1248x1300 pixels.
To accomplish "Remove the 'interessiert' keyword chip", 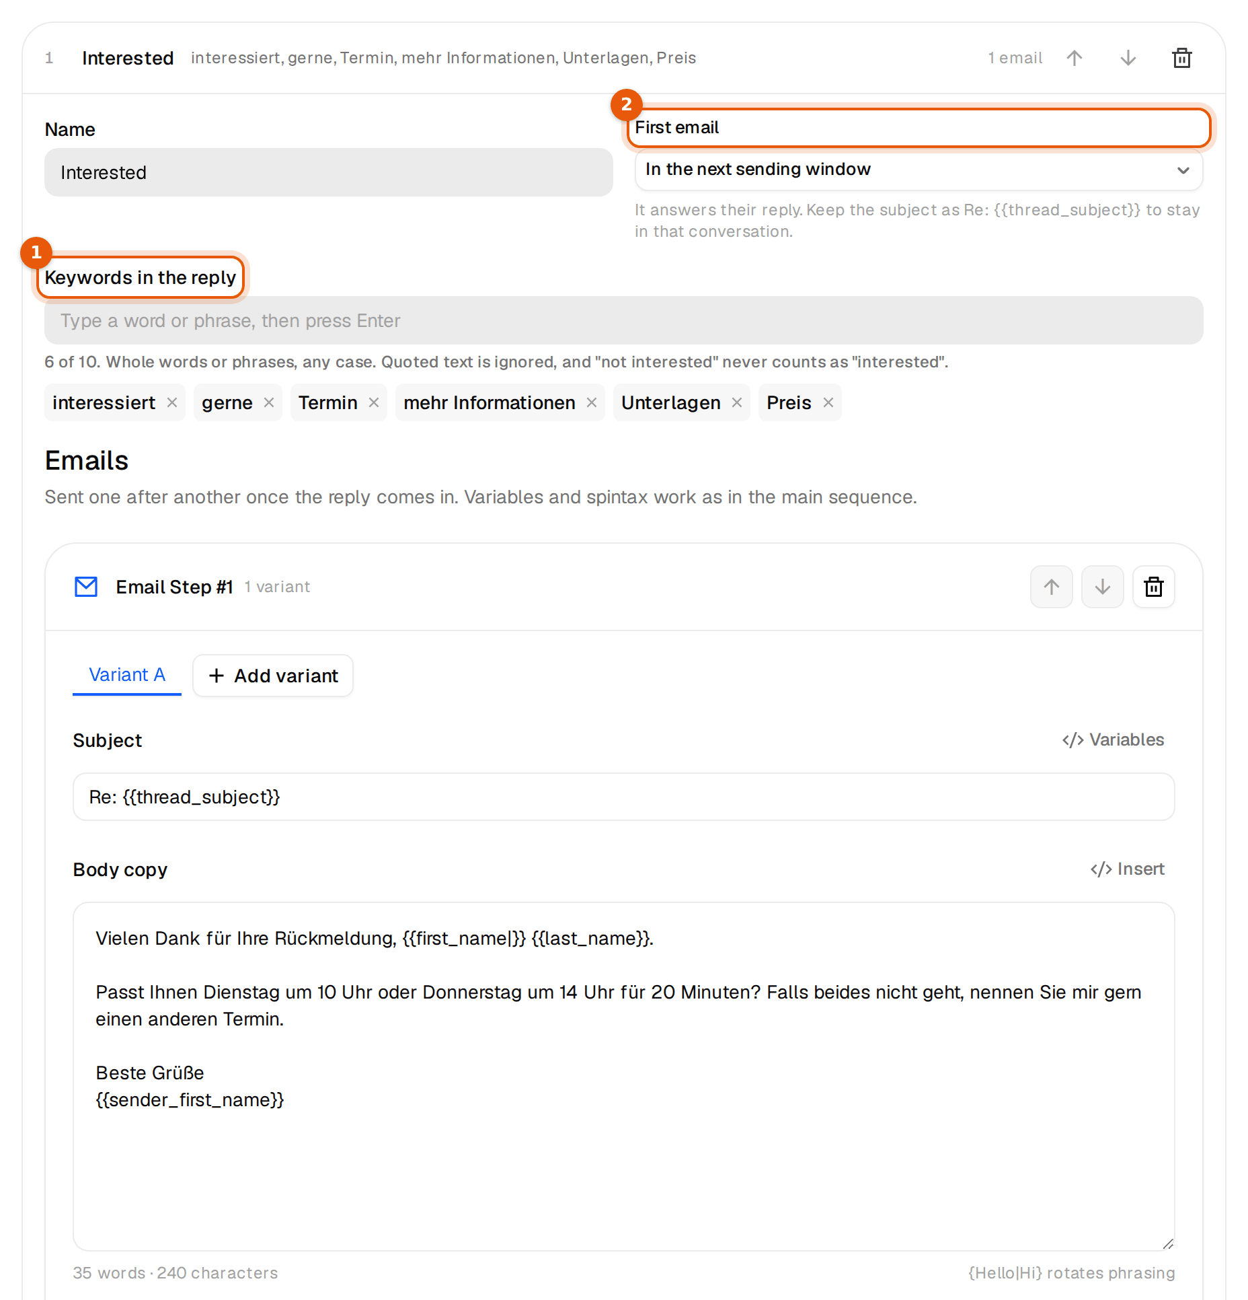I will [x=172, y=402].
